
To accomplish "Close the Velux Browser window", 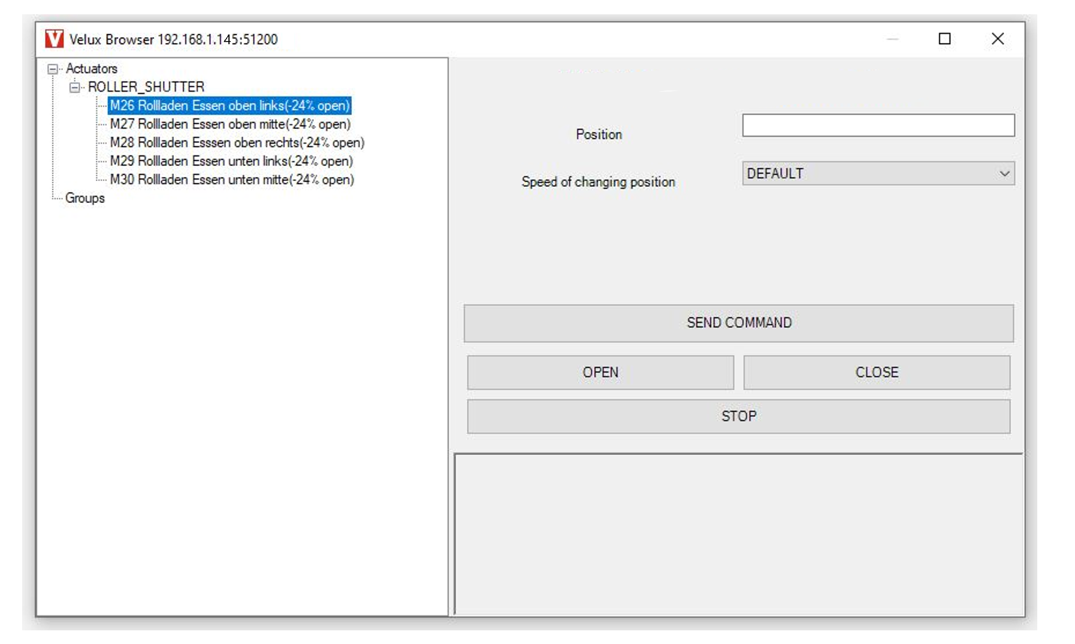I will [x=997, y=39].
